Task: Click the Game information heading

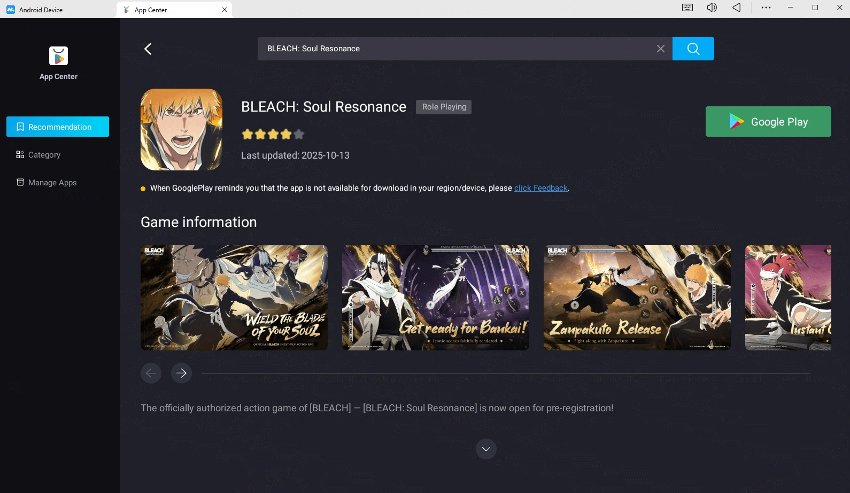Action: click(x=199, y=222)
